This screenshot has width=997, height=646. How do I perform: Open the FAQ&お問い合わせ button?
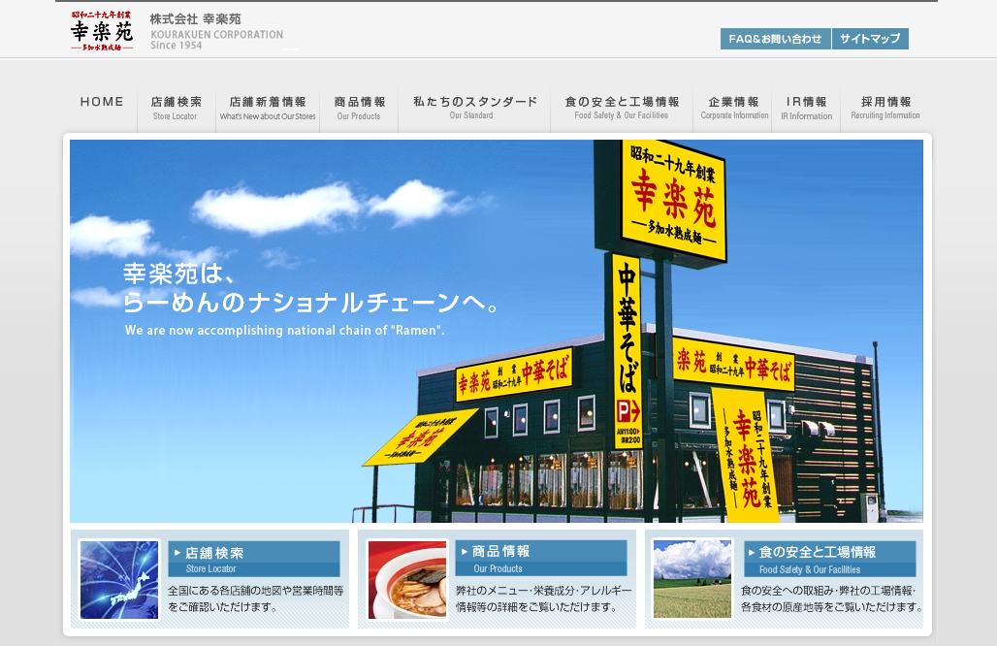[x=775, y=39]
